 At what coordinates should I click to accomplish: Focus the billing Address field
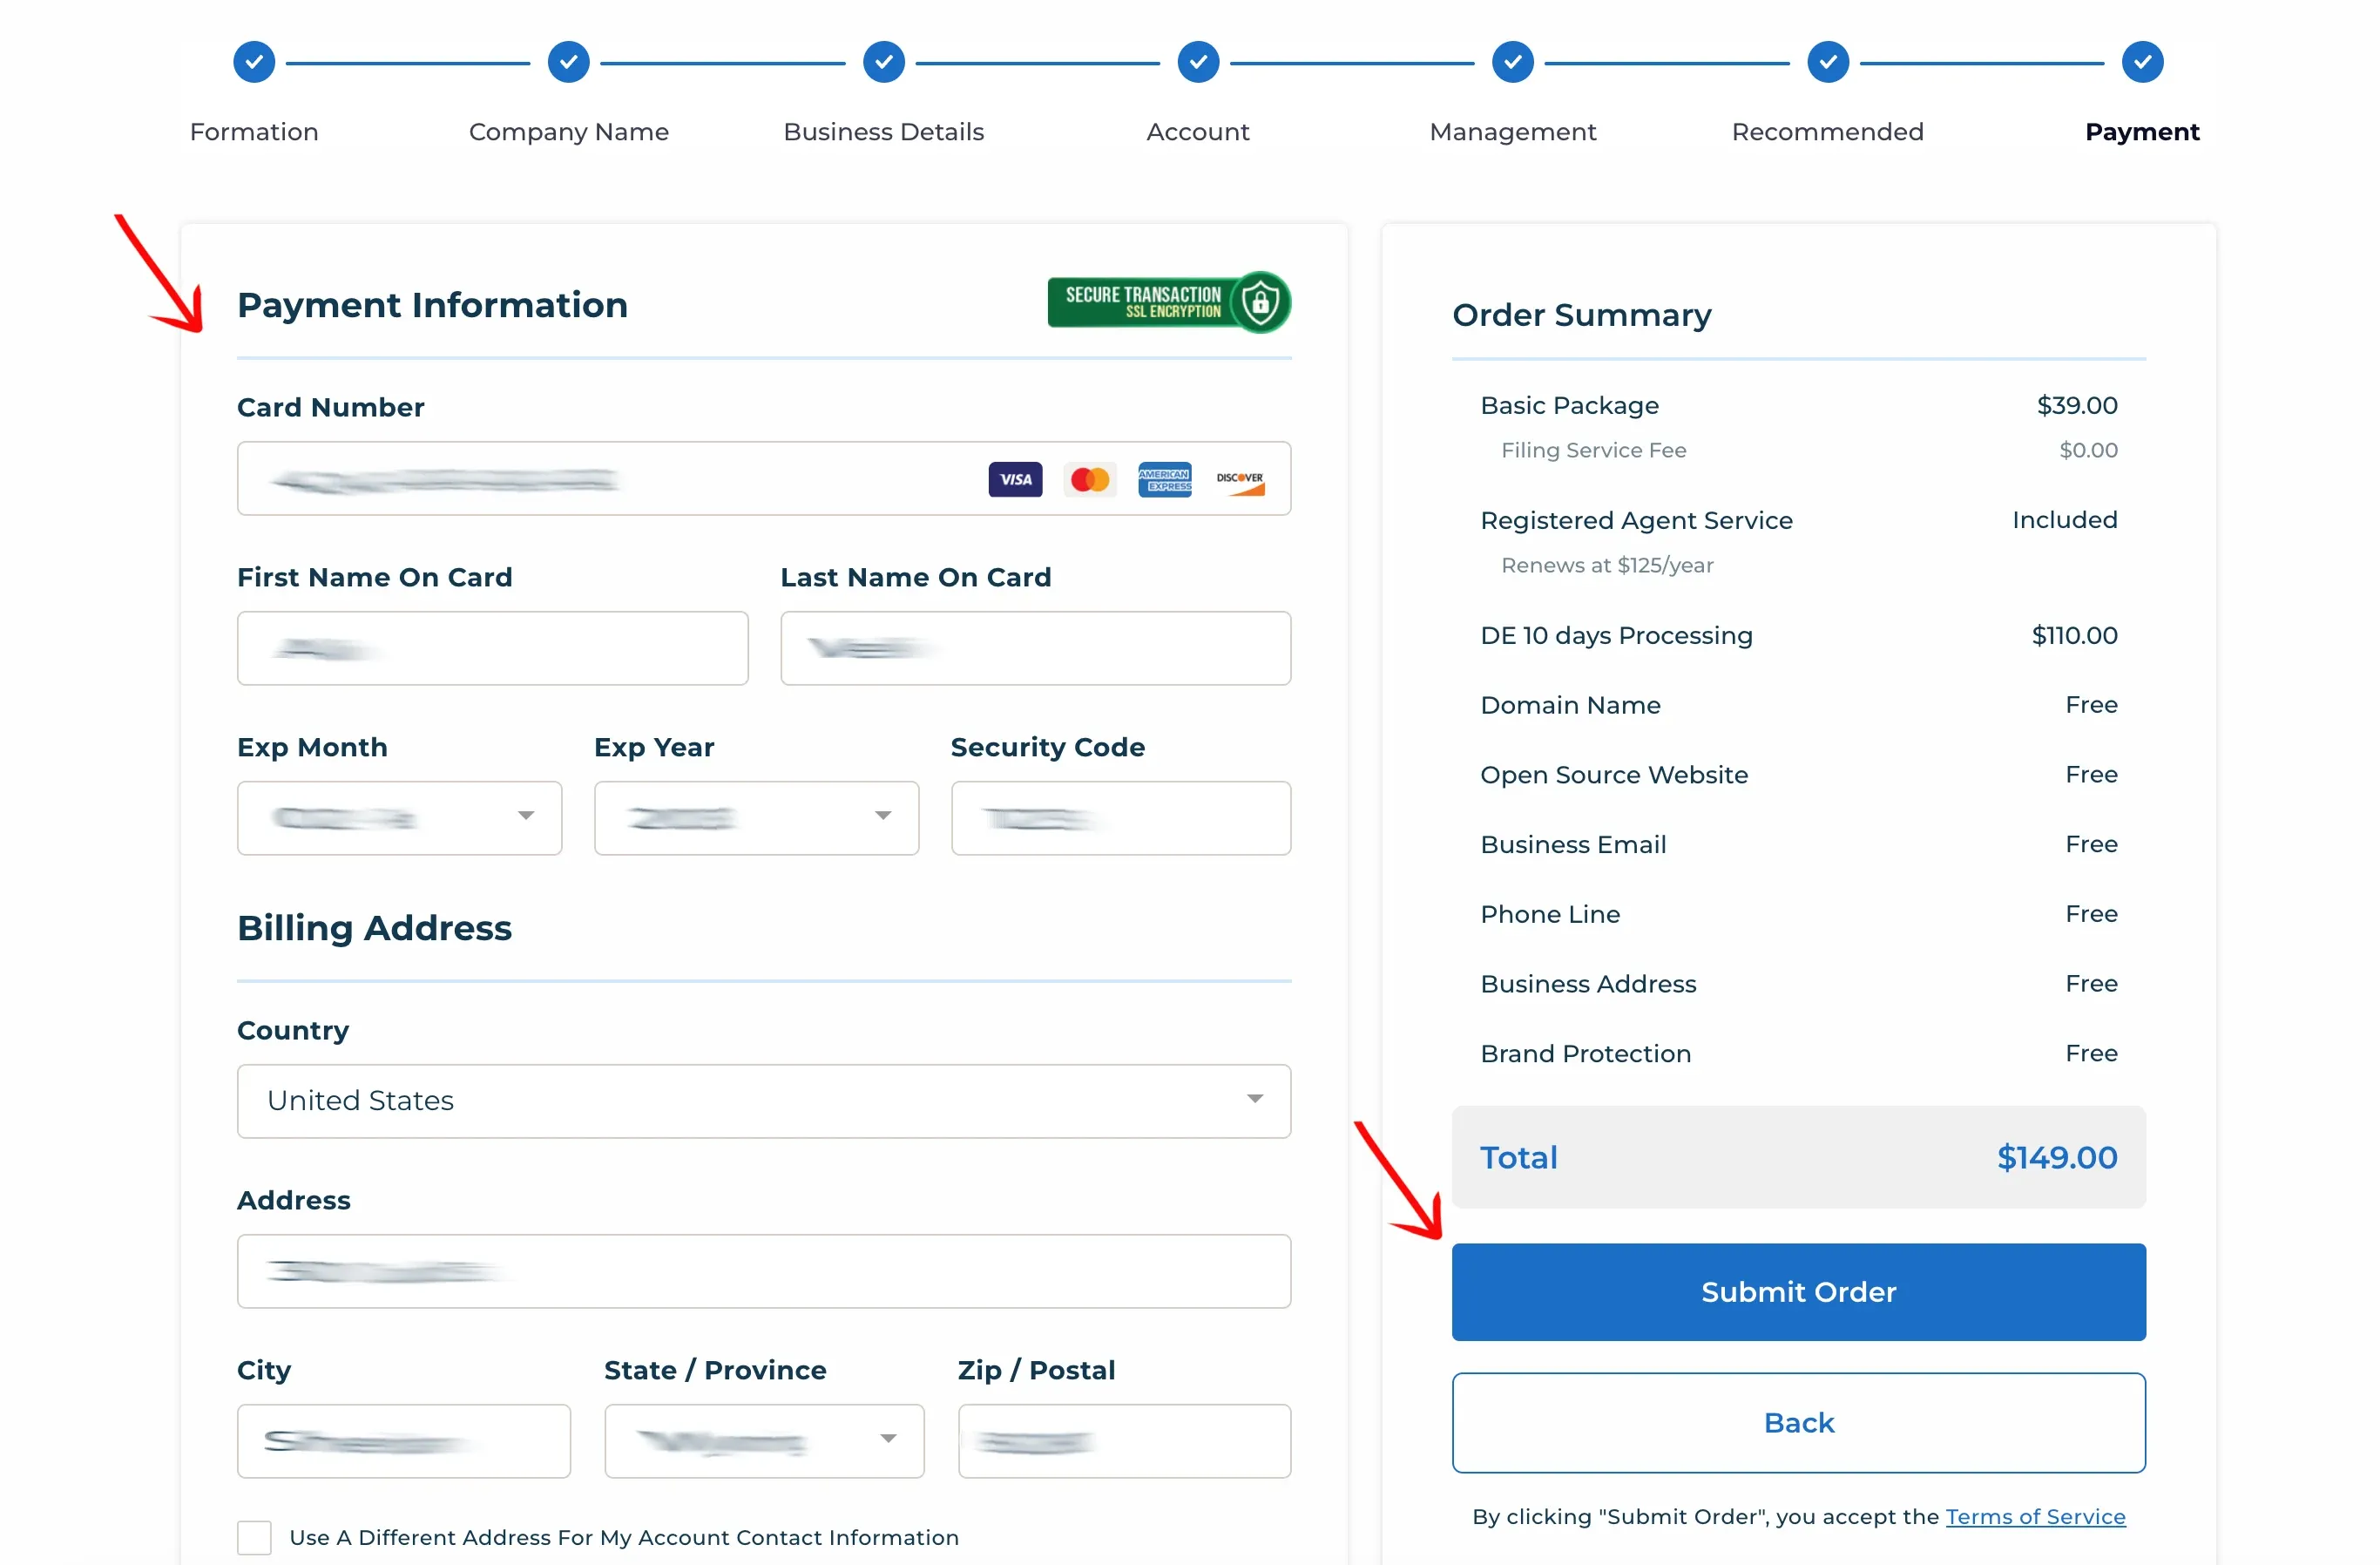point(764,1271)
